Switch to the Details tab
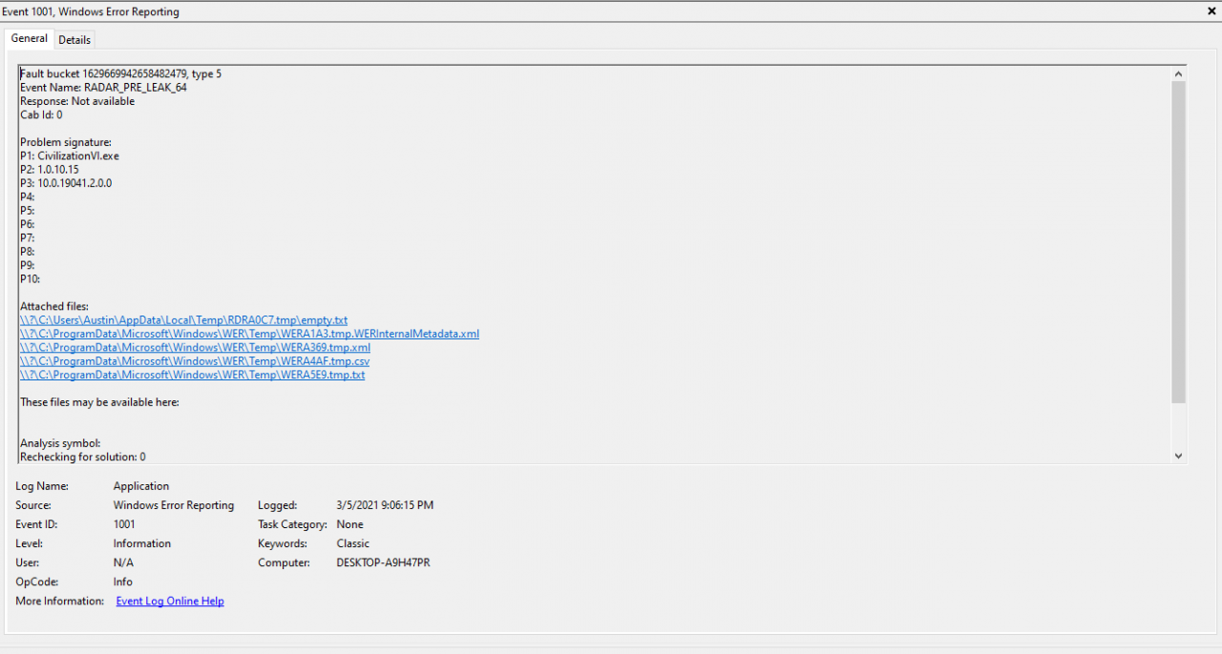 click(x=74, y=40)
